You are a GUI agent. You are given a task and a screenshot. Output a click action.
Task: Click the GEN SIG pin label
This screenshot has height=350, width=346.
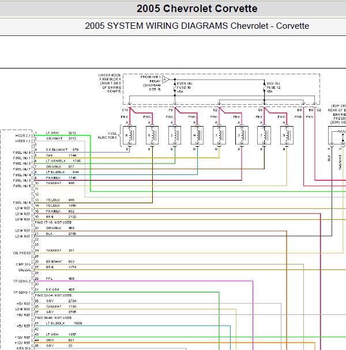tap(24, 348)
